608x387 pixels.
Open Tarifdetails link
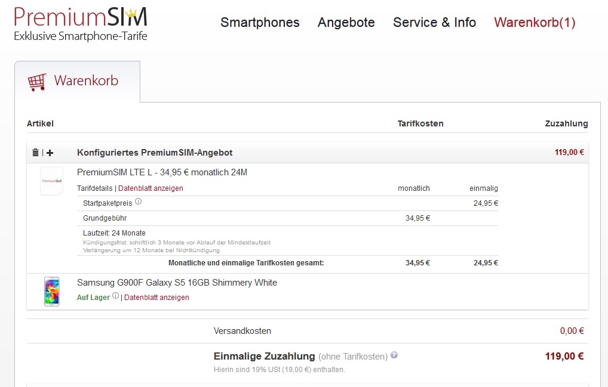94,188
